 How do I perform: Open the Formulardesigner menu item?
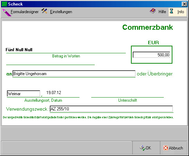pyautogui.click(x=25, y=12)
